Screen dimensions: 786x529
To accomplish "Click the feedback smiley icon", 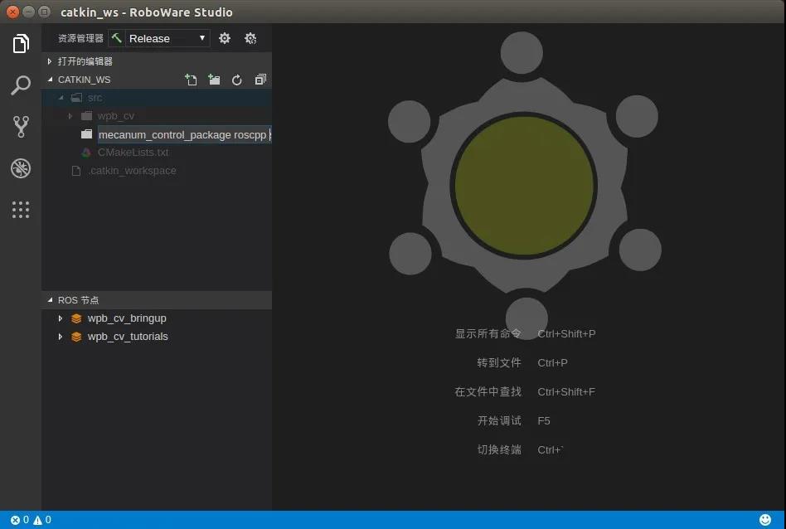I will point(765,520).
